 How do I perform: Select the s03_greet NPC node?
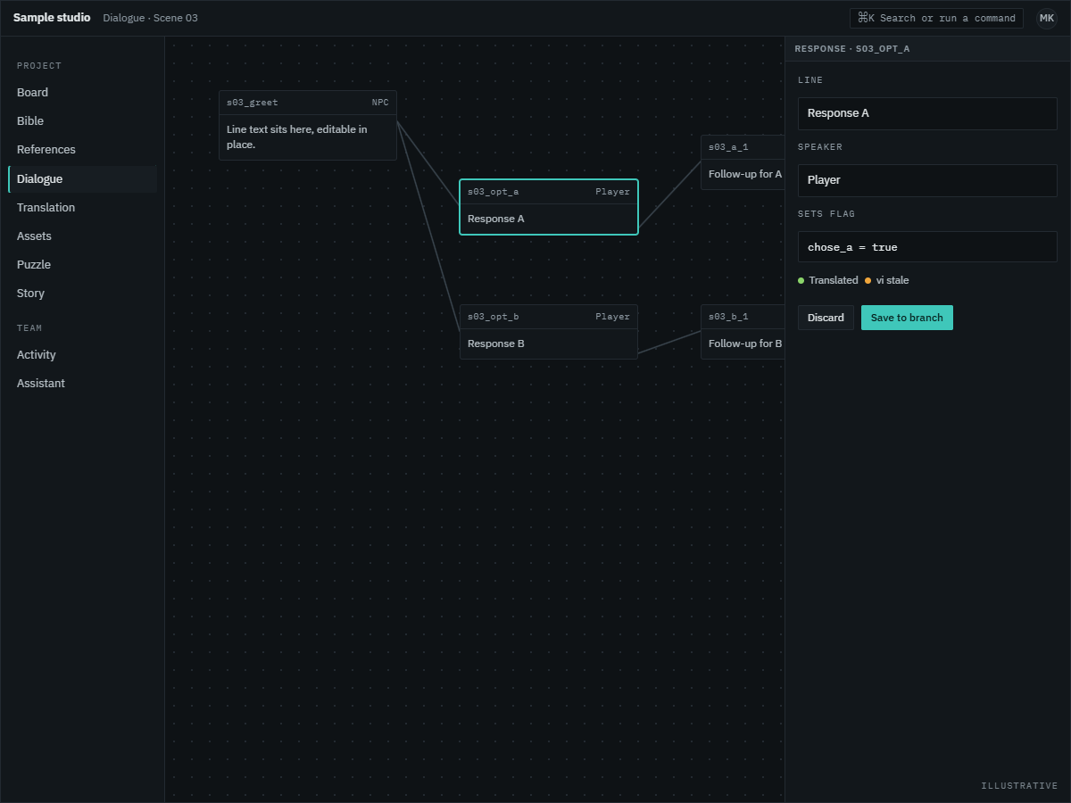pyautogui.click(x=308, y=126)
